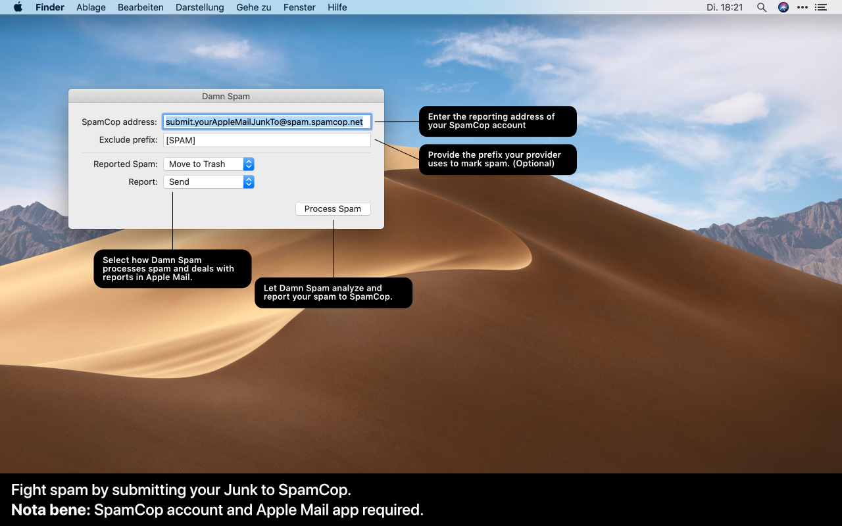Open Notification Center list icon

(x=820, y=7)
